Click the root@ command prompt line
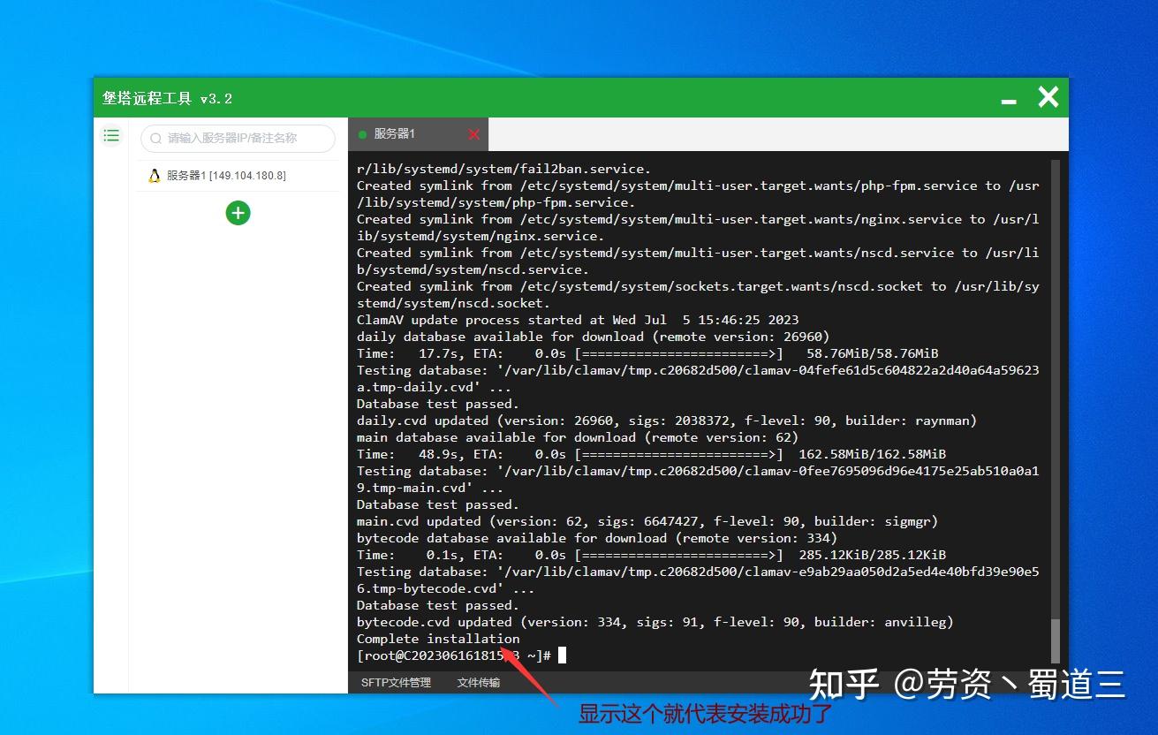Image resolution: width=1158 pixels, height=735 pixels. coord(450,655)
